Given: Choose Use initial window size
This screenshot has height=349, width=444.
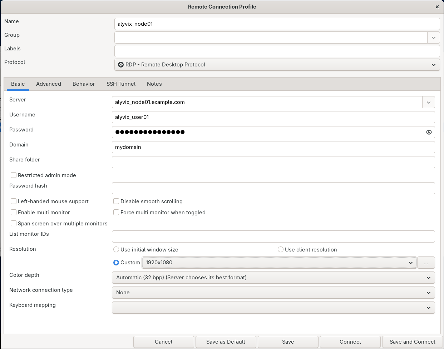Looking at the screenshot, I should (x=116, y=249).
